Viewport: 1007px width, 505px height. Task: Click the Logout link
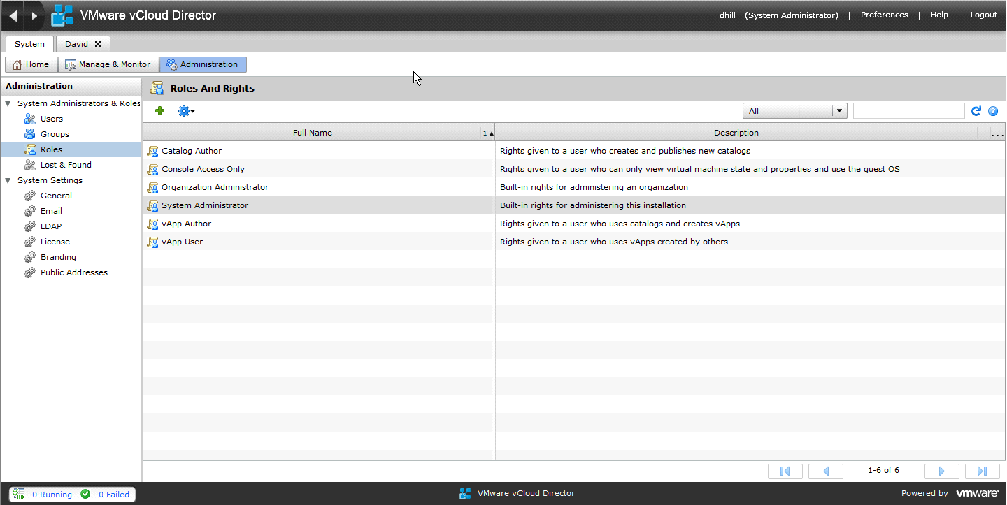click(x=984, y=15)
